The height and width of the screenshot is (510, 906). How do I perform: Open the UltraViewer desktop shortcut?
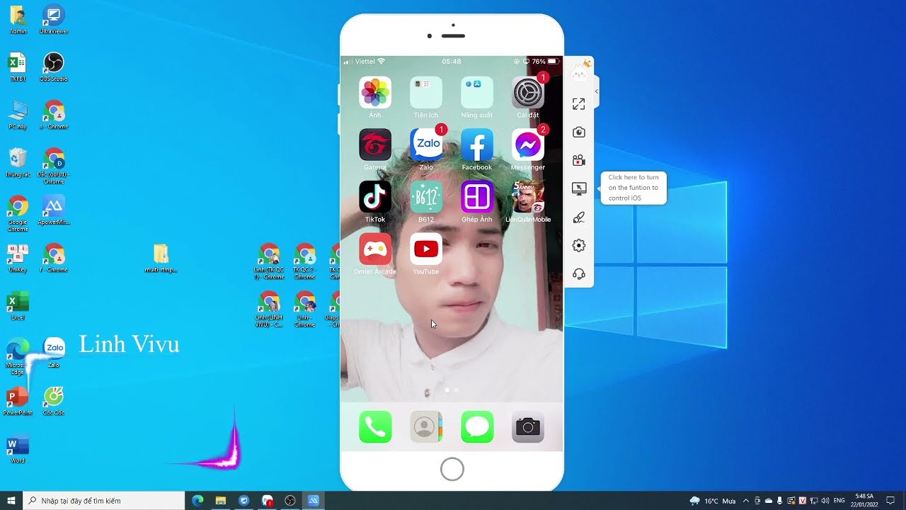[x=54, y=21]
